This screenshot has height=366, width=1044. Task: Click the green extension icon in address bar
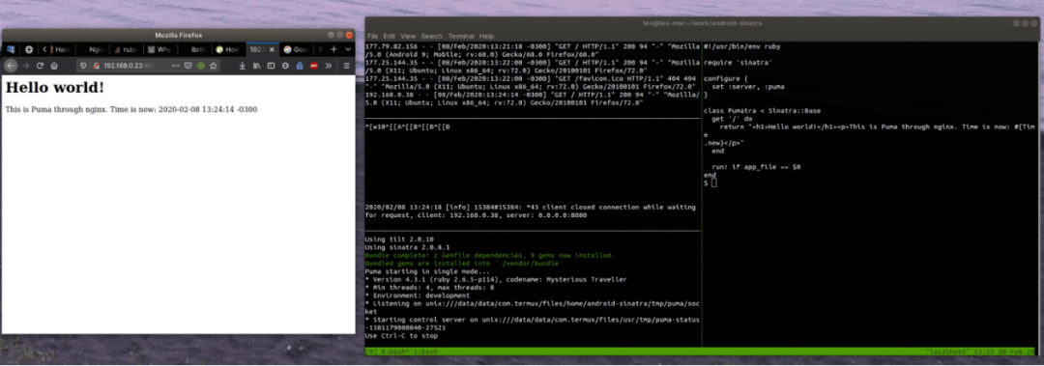[x=200, y=66]
